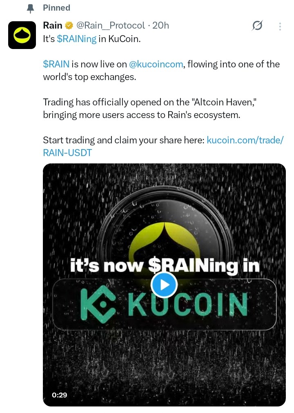Viewport: 294px width, 413px height.
Task: Open the kucoin.com/trade/ URL link
Action: tap(245, 140)
